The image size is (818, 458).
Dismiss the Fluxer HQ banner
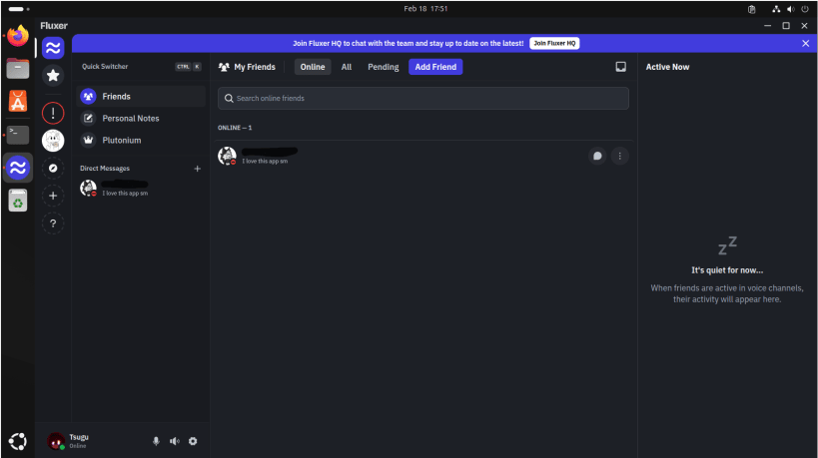[805, 43]
